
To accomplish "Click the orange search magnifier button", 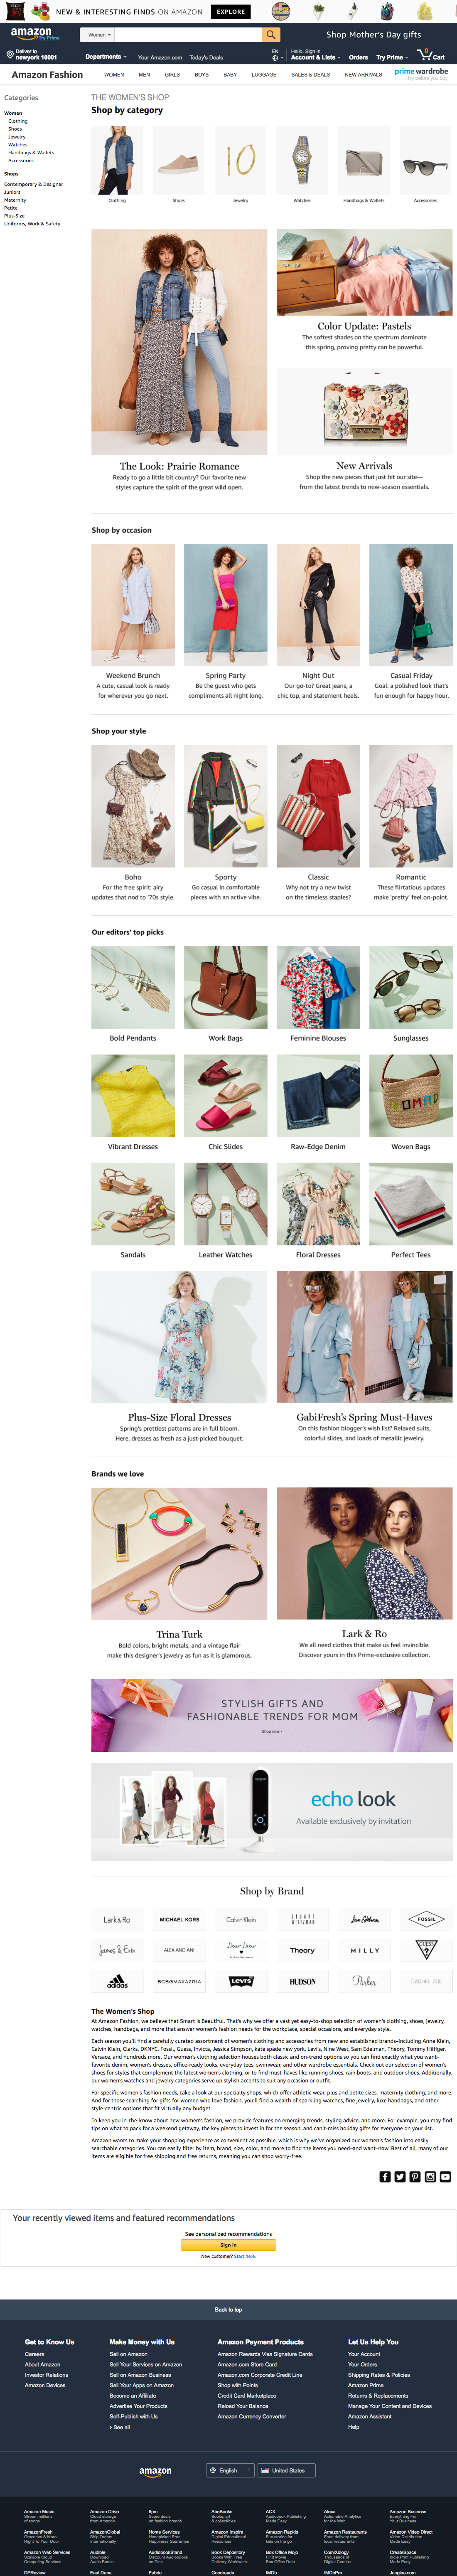I will 271,34.
